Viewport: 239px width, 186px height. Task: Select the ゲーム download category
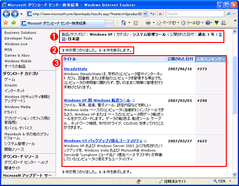click(10, 80)
